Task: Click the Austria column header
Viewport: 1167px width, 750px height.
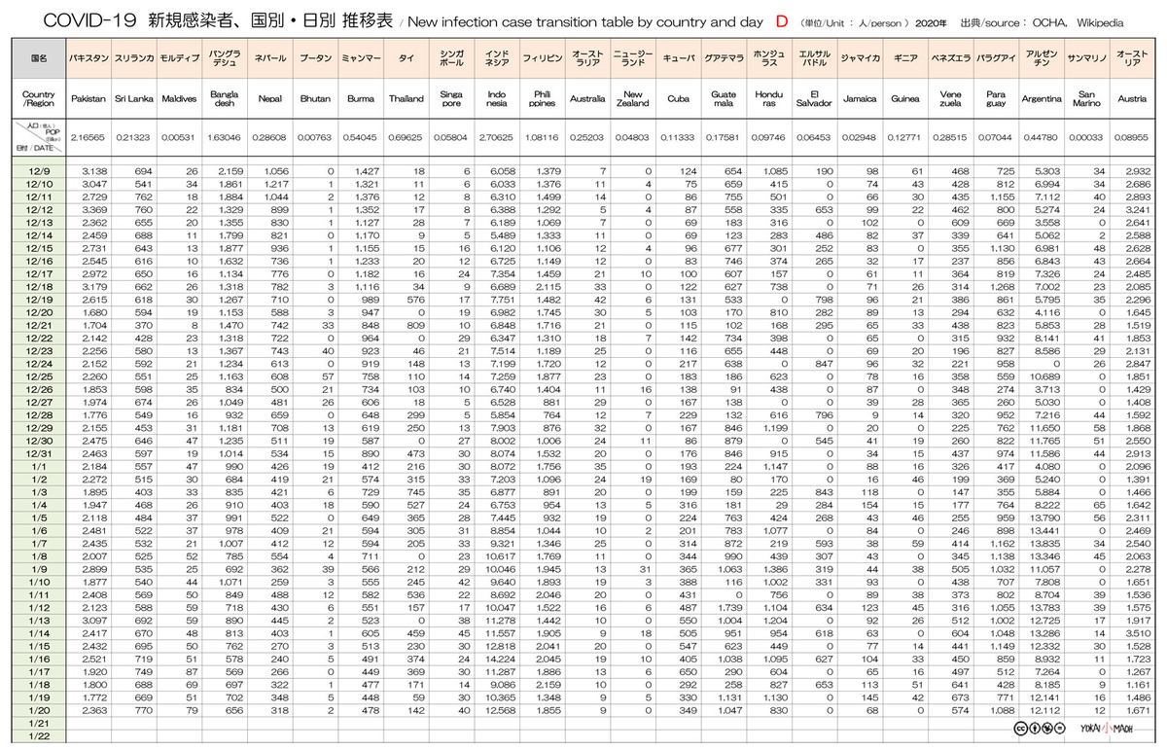Action: click(1133, 99)
